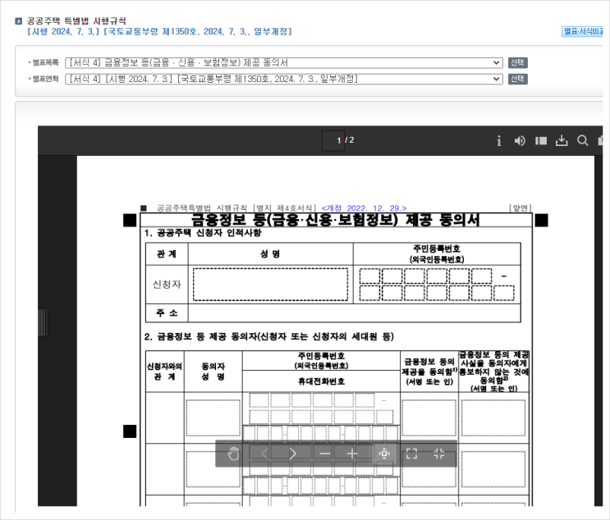The width and height of the screenshot is (610, 520).
Task: Click the 공공주택 특별법 시행규칙 title
Action: pyautogui.click(x=76, y=21)
